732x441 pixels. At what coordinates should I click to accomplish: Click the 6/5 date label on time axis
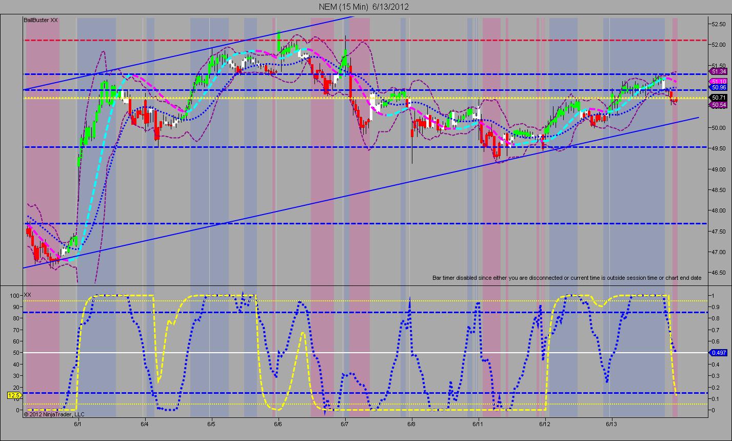(211, 424)
